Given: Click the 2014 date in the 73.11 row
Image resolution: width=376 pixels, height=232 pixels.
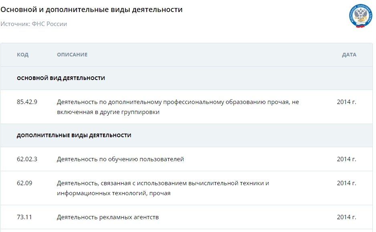Looking at the screenshot, I should [x=346, y=217].
